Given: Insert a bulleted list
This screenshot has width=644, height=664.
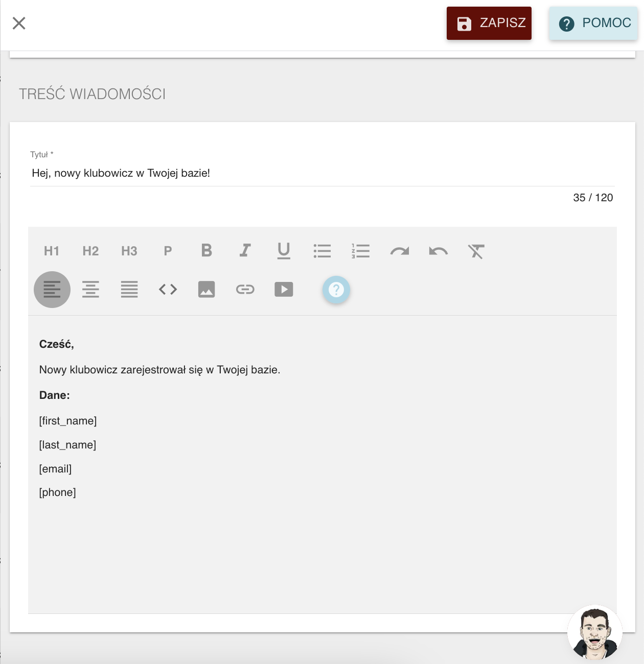Looking at the screenshot, I should tap(323, 251).
